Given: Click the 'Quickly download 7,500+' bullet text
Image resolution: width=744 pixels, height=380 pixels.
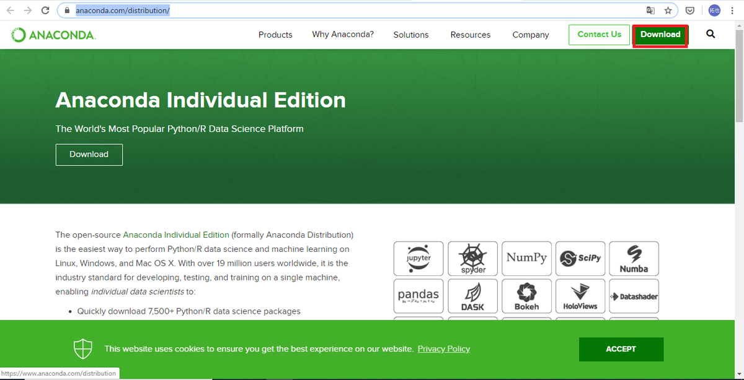Looking at the screenshot, I should click(x=189, y=311).
